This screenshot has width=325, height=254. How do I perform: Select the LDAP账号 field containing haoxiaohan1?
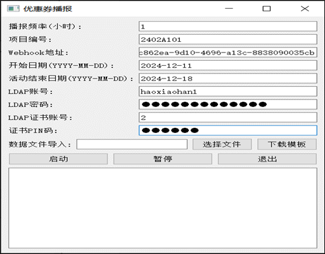click(x=228, y=91)
